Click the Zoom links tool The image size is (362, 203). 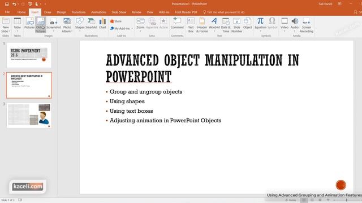click(140, 24)
